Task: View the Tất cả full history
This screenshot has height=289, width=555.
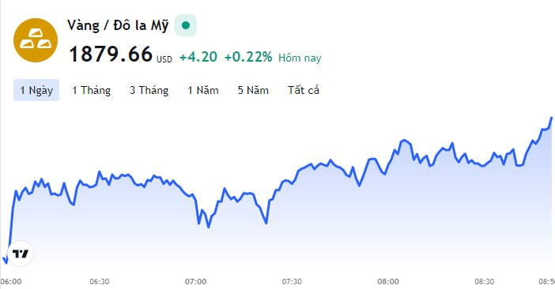Action: [x=304, y=90]
